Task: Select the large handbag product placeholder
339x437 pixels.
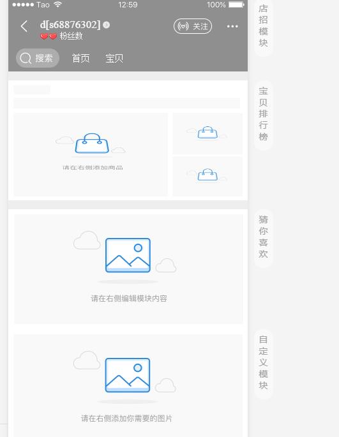Action: (x=91, y=154)
